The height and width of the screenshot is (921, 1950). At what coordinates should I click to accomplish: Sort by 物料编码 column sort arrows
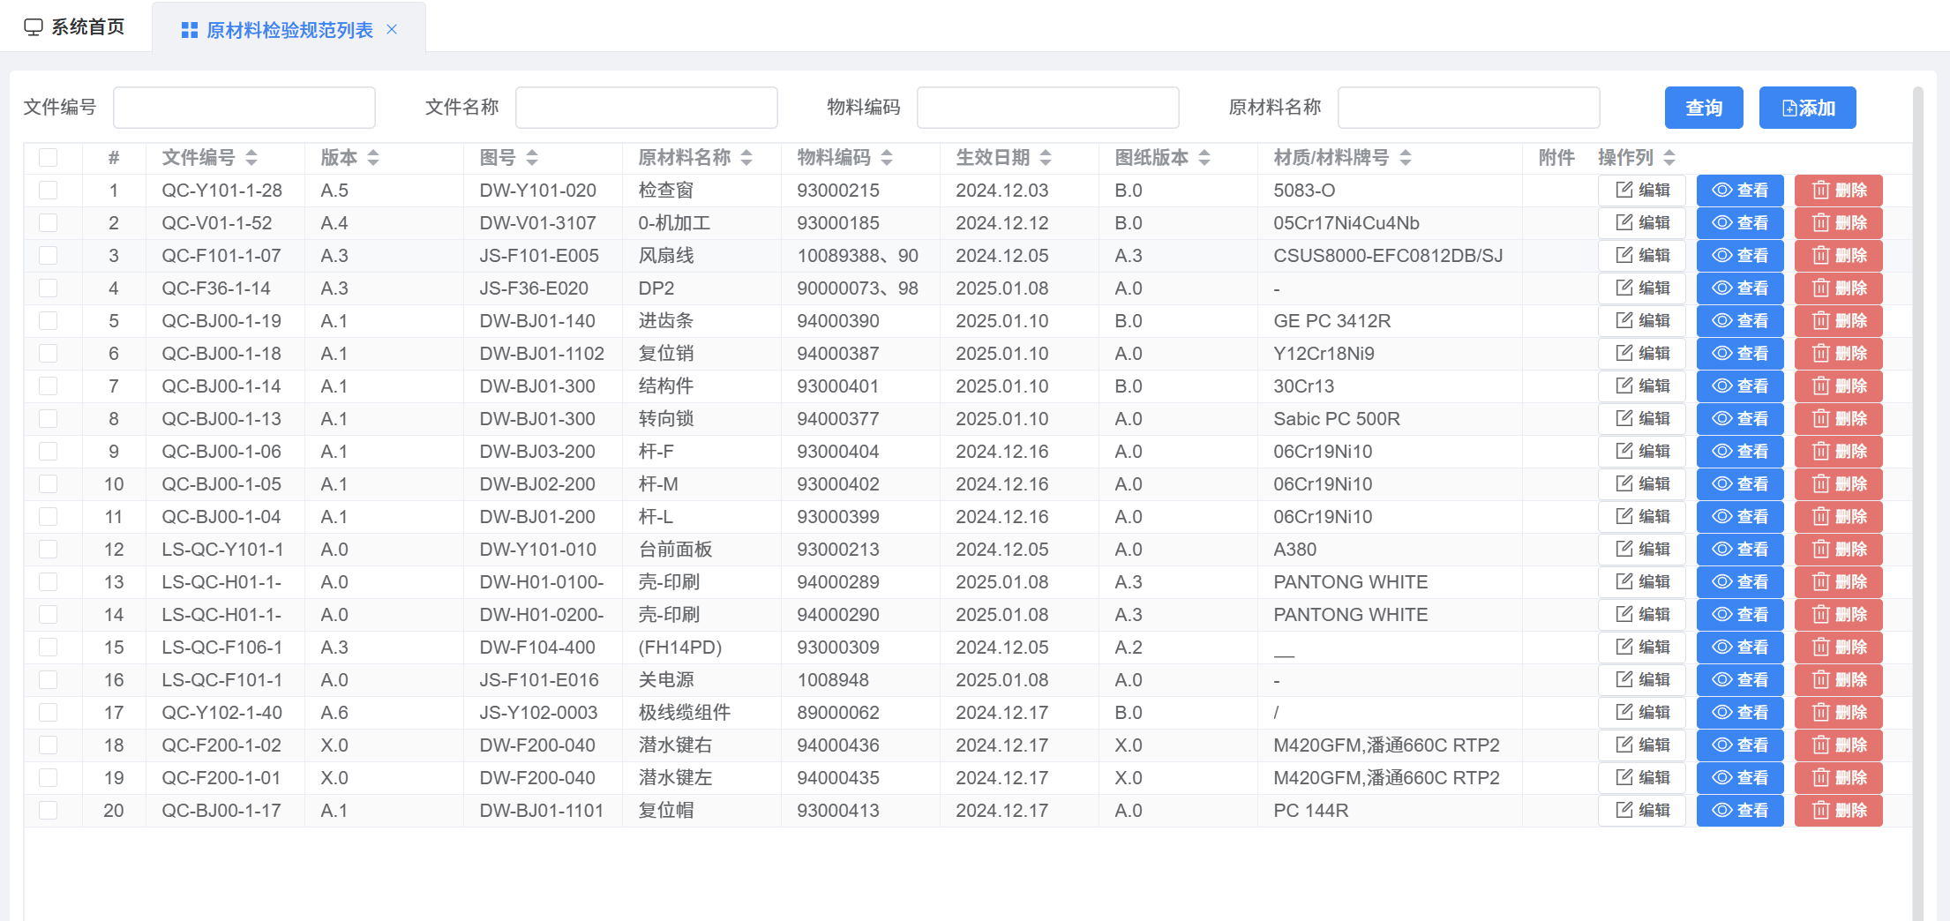[887, 158]
